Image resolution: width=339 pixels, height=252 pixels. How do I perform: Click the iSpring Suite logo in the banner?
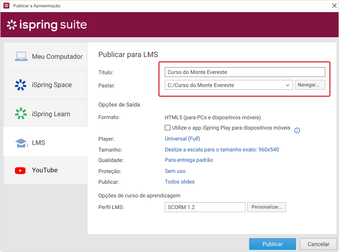coord(46,25)
